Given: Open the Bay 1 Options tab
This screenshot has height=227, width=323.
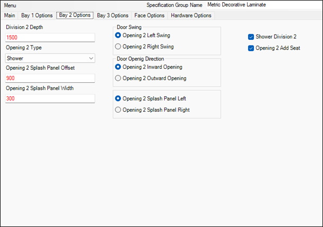Looking at the screenshot, I should pos(37,16).
